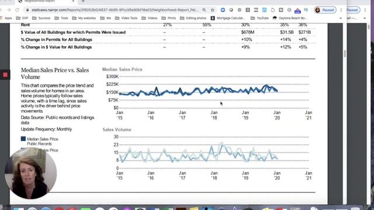This screenshot has height=210, width=374.
Task: Click the '$678M' table value
Action: click(x=248, y=32)
